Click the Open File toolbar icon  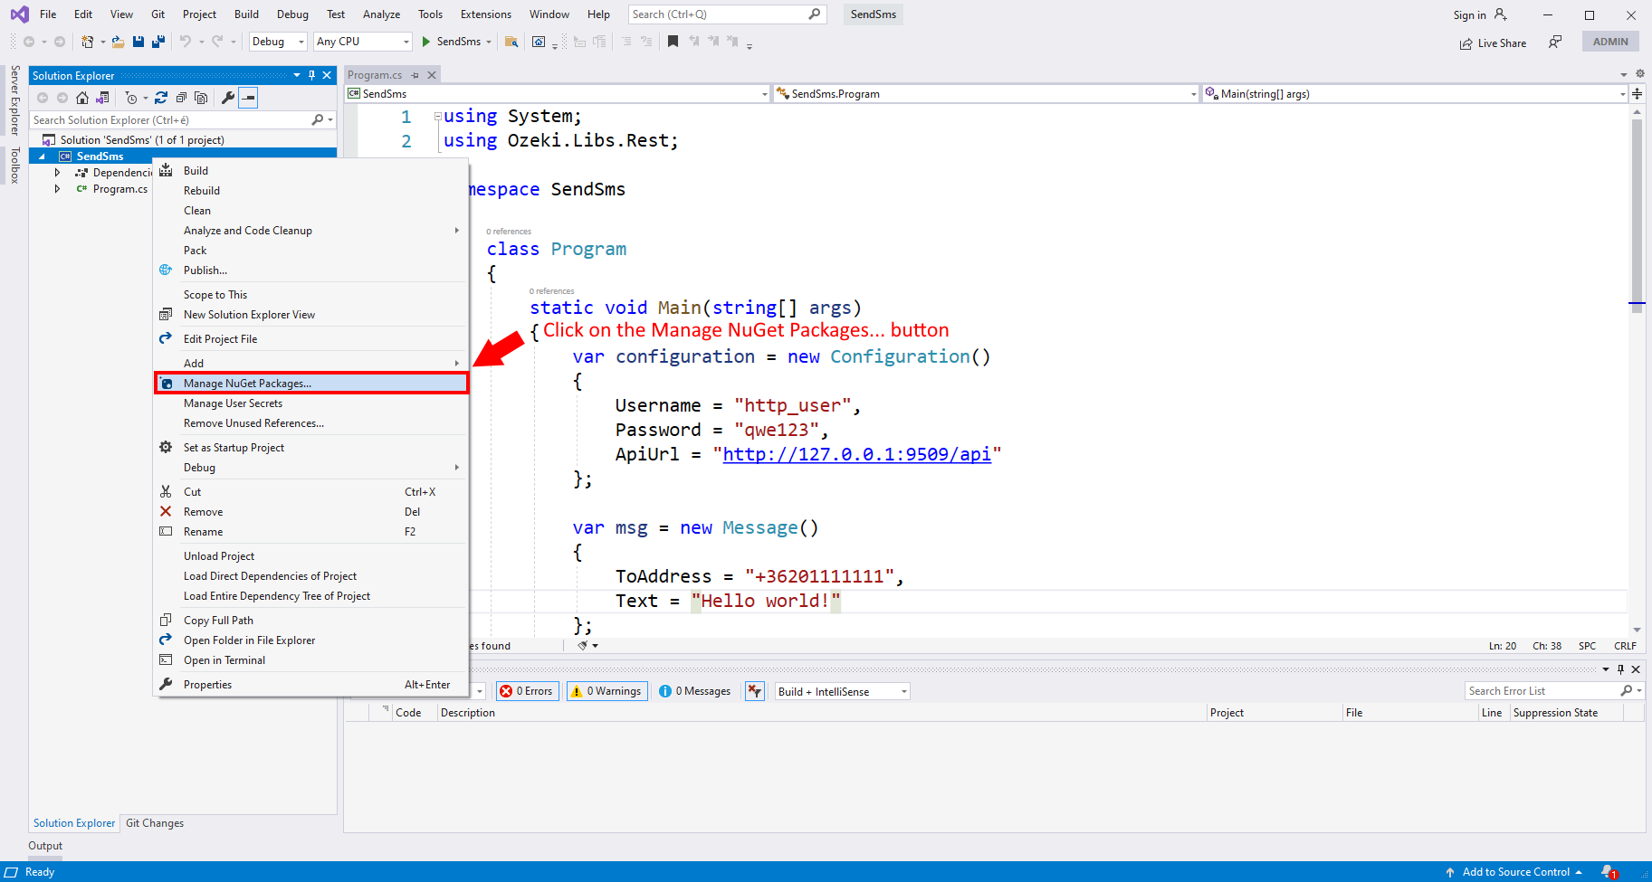pos(118,42)
